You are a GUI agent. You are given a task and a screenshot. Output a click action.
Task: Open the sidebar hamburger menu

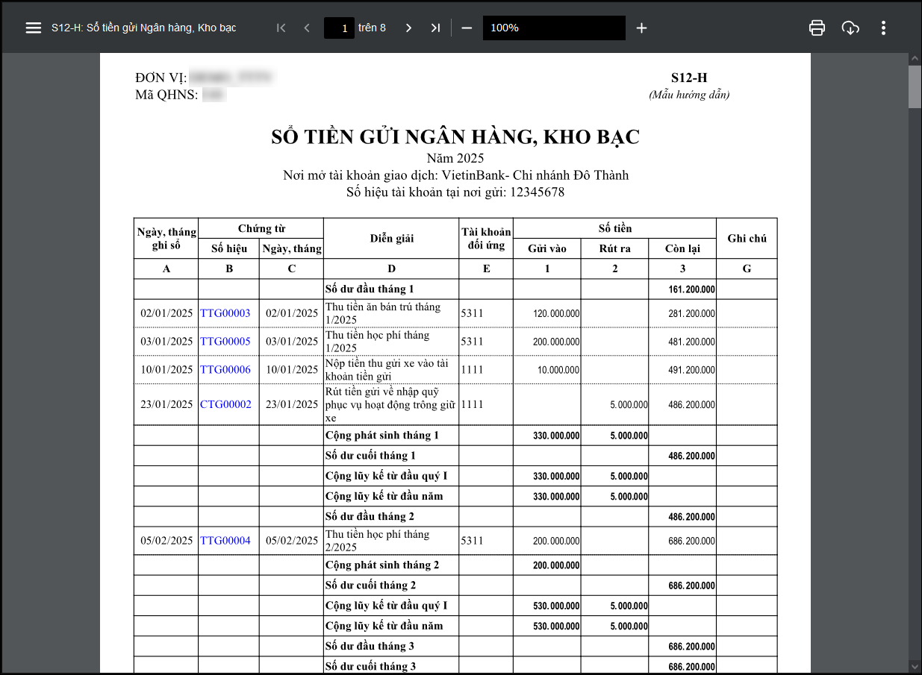(33, 28)
